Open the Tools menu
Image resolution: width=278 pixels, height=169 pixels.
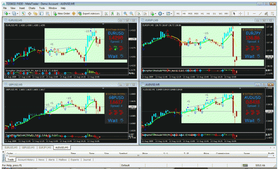tap(42, 8)
